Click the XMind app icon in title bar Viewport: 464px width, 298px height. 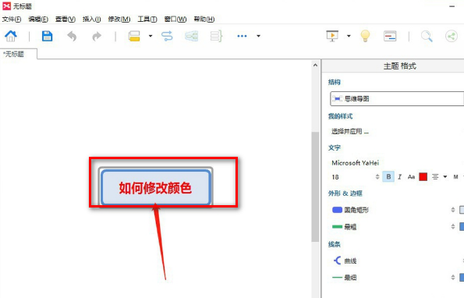pos(6,6)
